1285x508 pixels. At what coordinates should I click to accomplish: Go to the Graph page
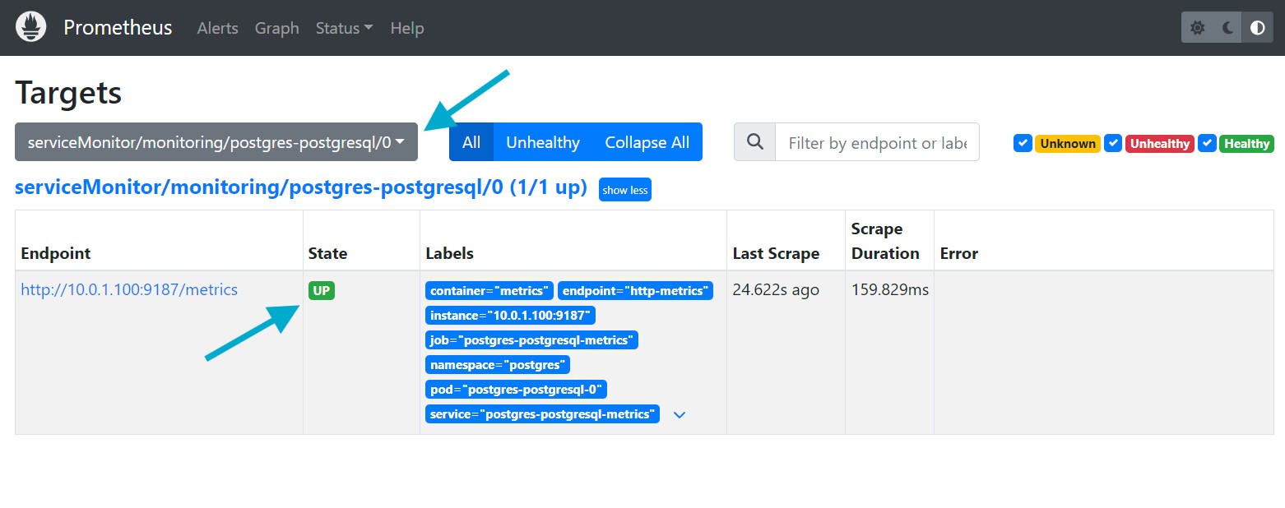276,28
